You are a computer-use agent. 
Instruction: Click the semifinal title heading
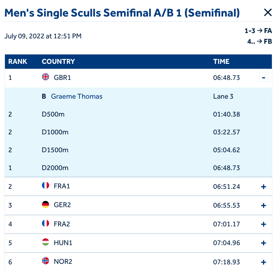pyautogui.click(x=122, y=13)
